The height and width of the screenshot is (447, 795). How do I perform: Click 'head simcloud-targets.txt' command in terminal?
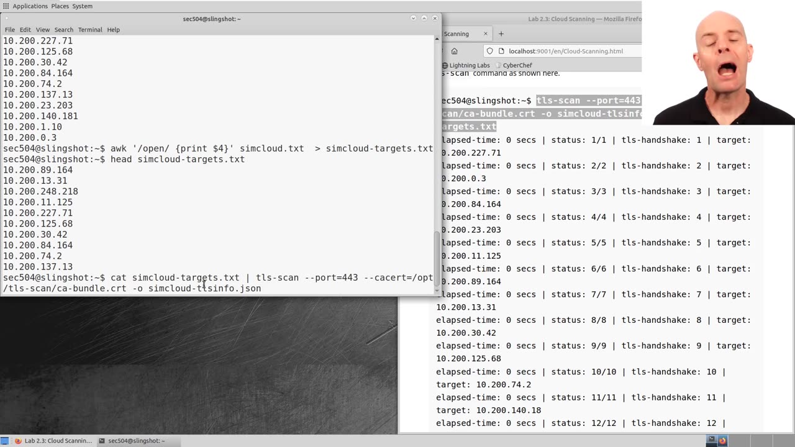tap(178, 160)
